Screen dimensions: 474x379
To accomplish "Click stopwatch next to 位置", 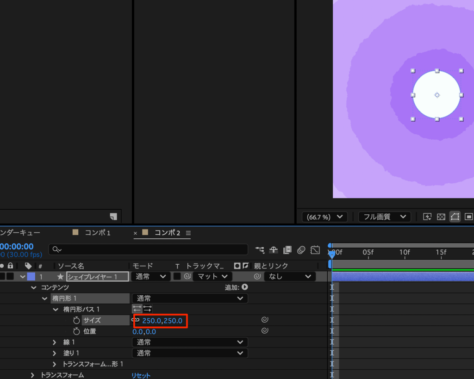I will [77, 331].
